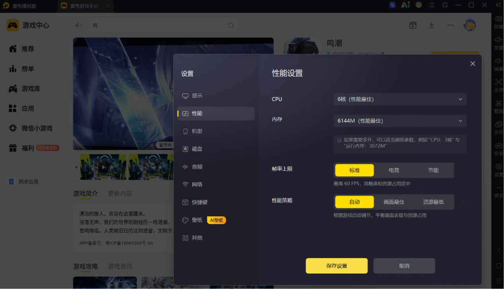This screenshot has width=504, height=289.
Task: Open the downloads icon in top bar
Action: click(x=431, y=25)
